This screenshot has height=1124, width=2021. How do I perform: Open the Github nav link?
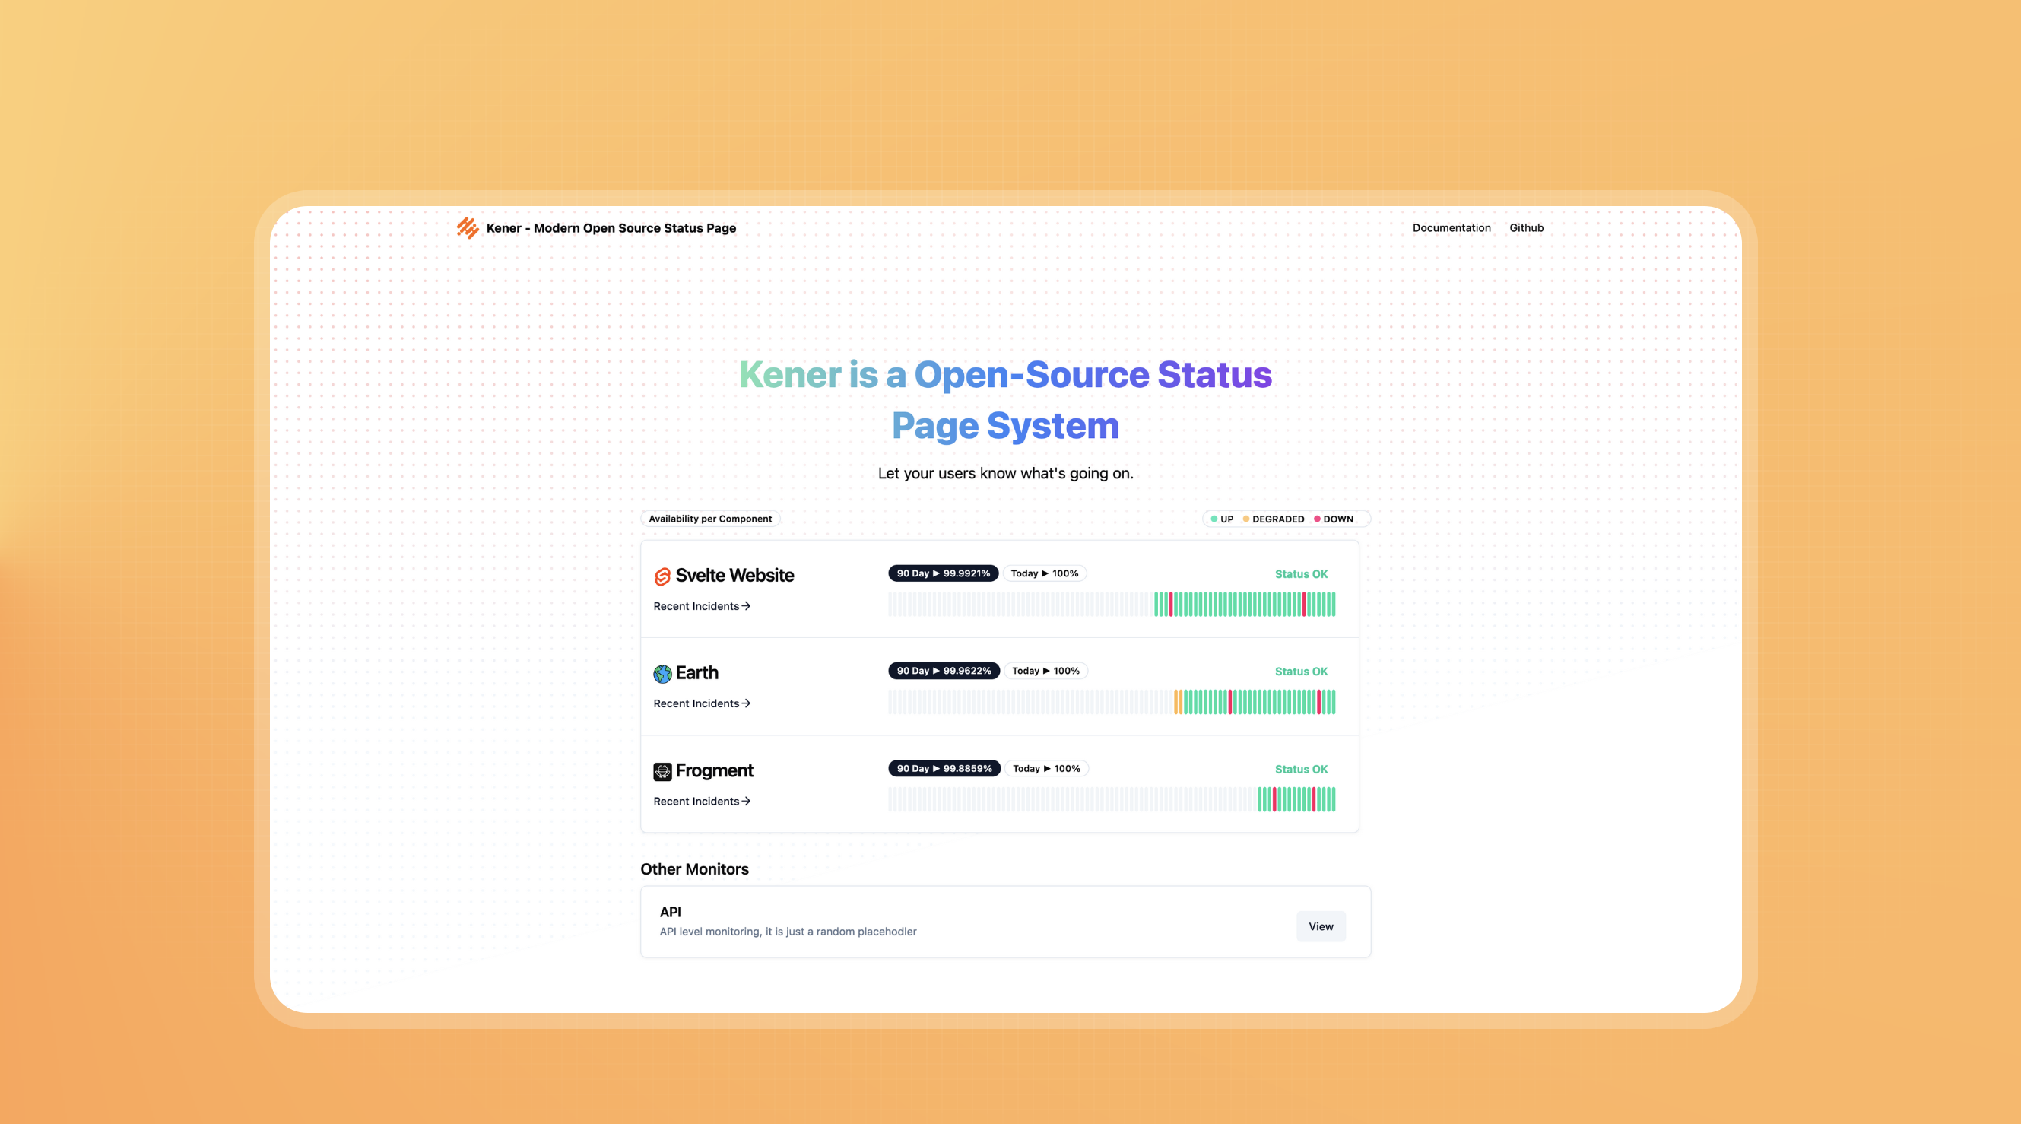(x=1526, y=227)
